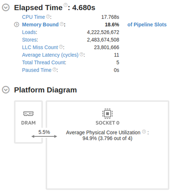The width and height of the screenshot is (174, 192).
Task: Collapse the Platform Diagram section
Action: (x=6, y=90)
